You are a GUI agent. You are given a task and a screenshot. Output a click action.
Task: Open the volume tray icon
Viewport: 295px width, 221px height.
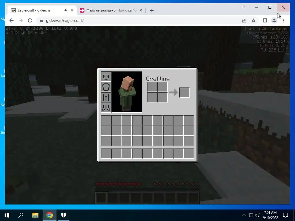click(x=258, y=215)
